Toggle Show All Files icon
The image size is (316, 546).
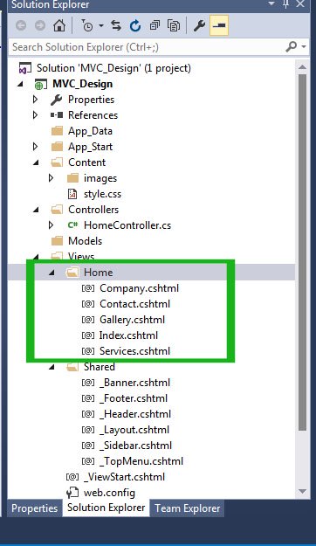[174, 25]
